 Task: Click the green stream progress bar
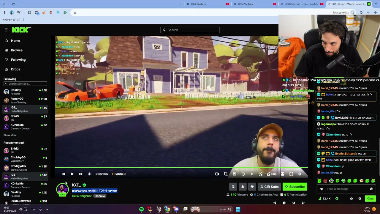coord(181,168)
